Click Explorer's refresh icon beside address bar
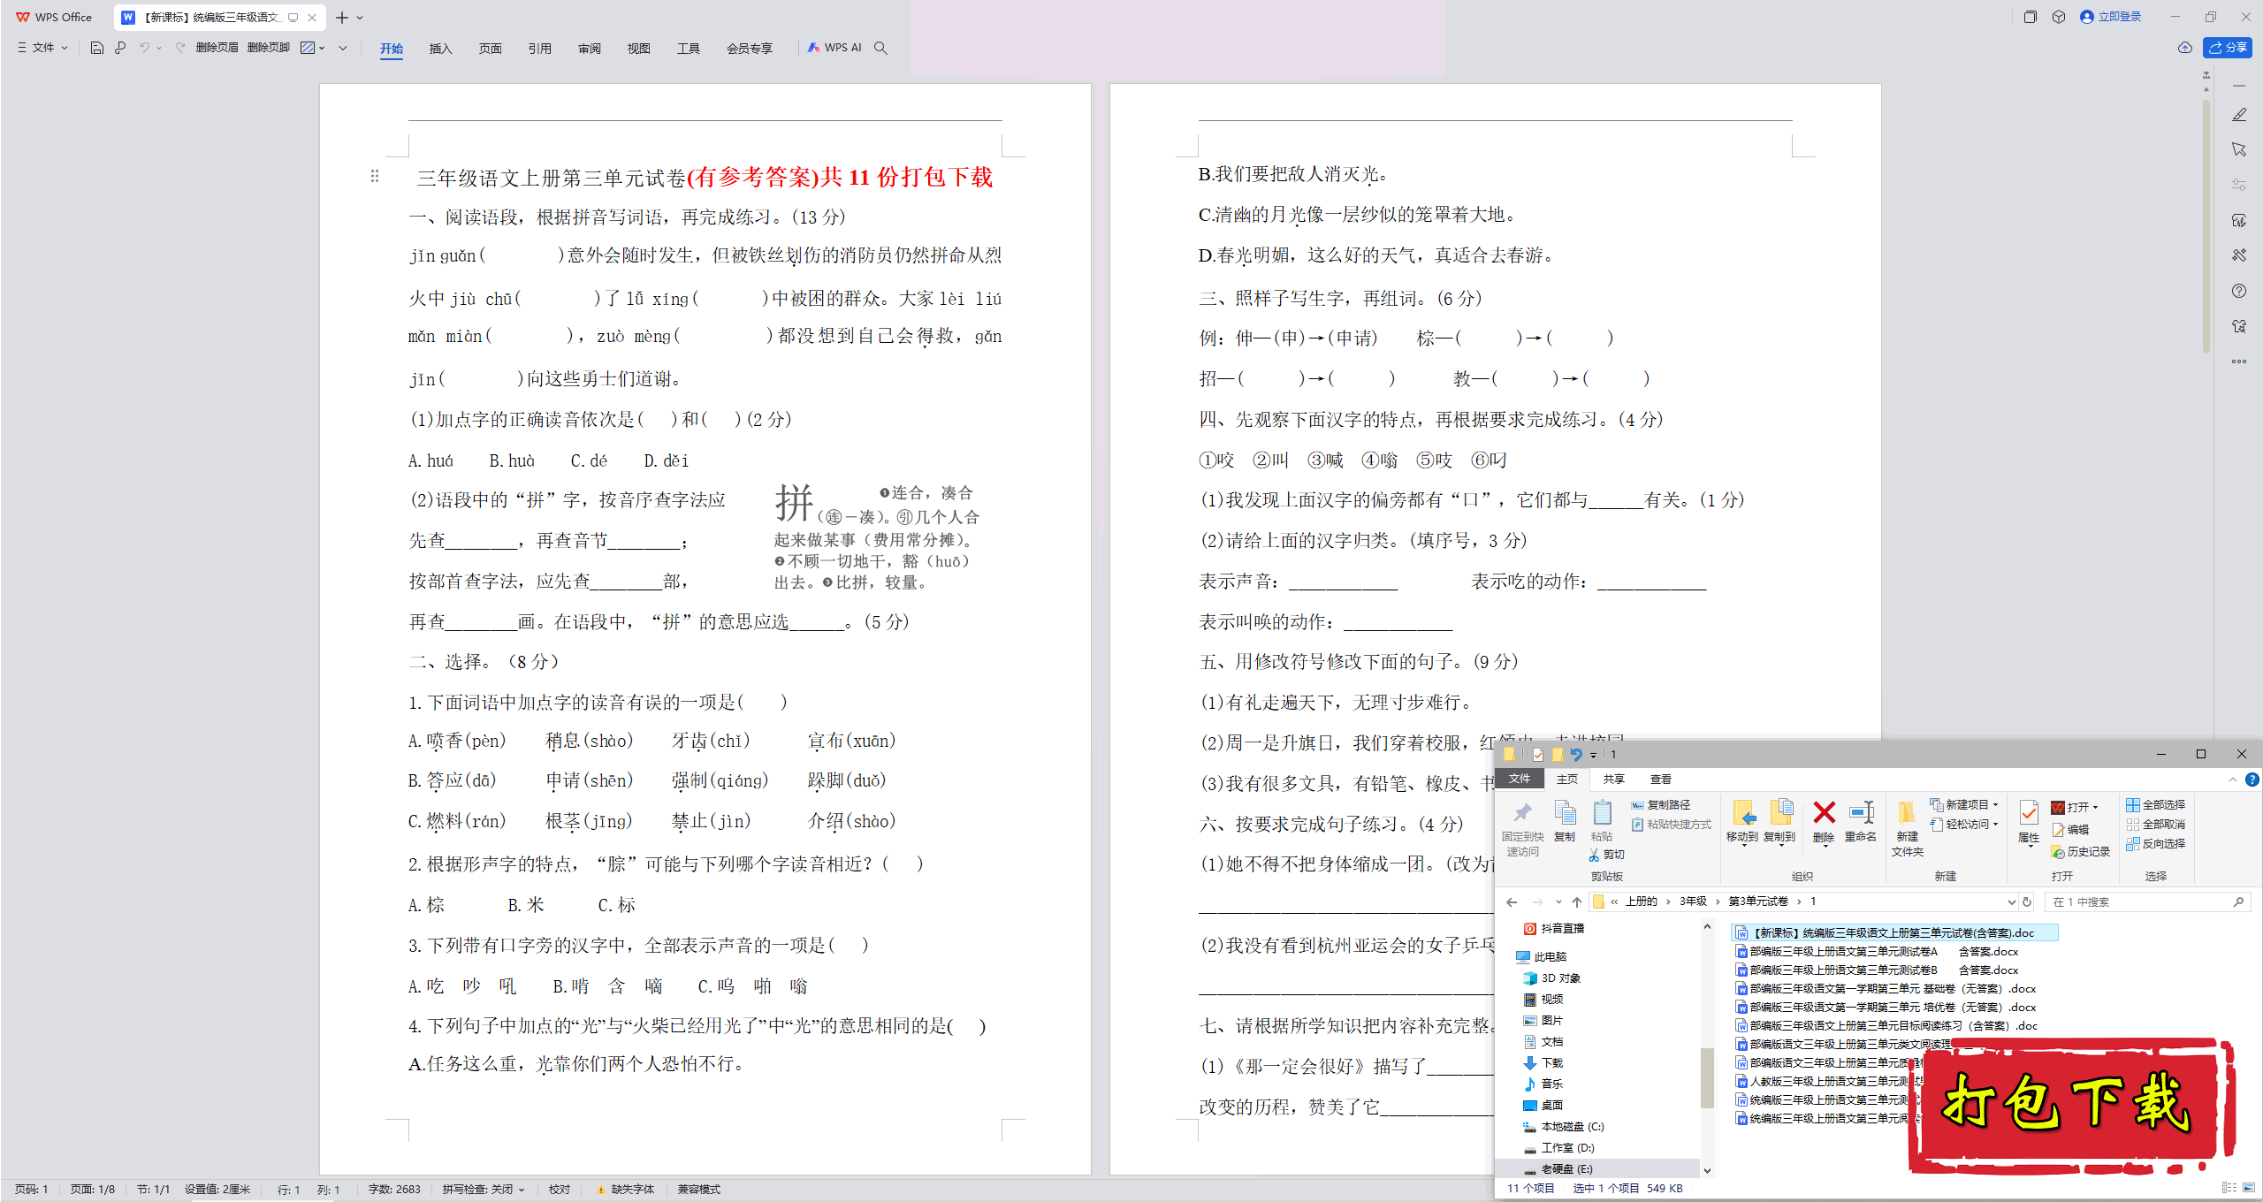Viewport: 2263px width, 1202px height. pos(2028,901)
